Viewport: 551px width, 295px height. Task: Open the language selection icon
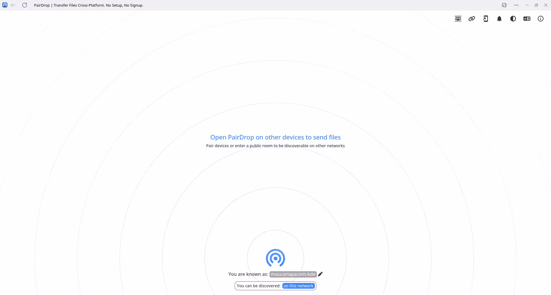527,19
